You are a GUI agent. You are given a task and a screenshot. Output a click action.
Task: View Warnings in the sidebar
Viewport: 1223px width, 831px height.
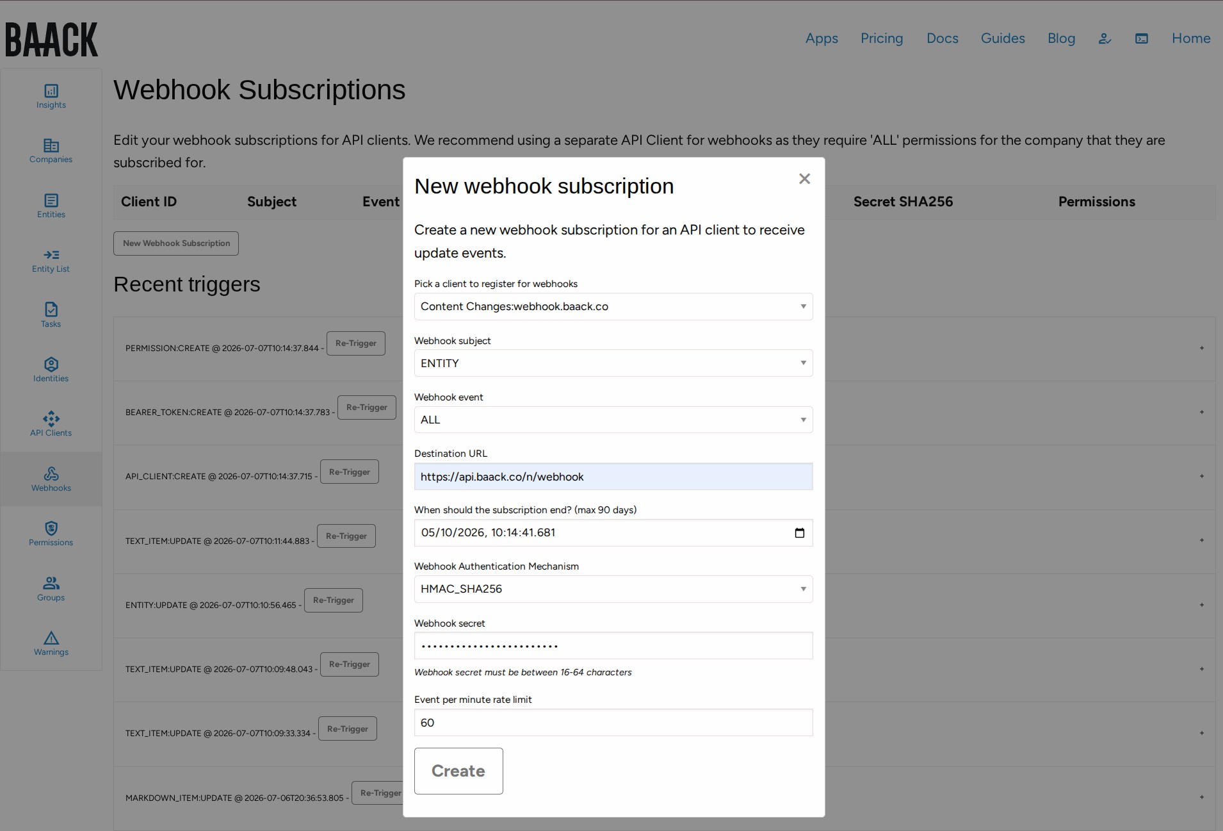(x=51, y=644)
